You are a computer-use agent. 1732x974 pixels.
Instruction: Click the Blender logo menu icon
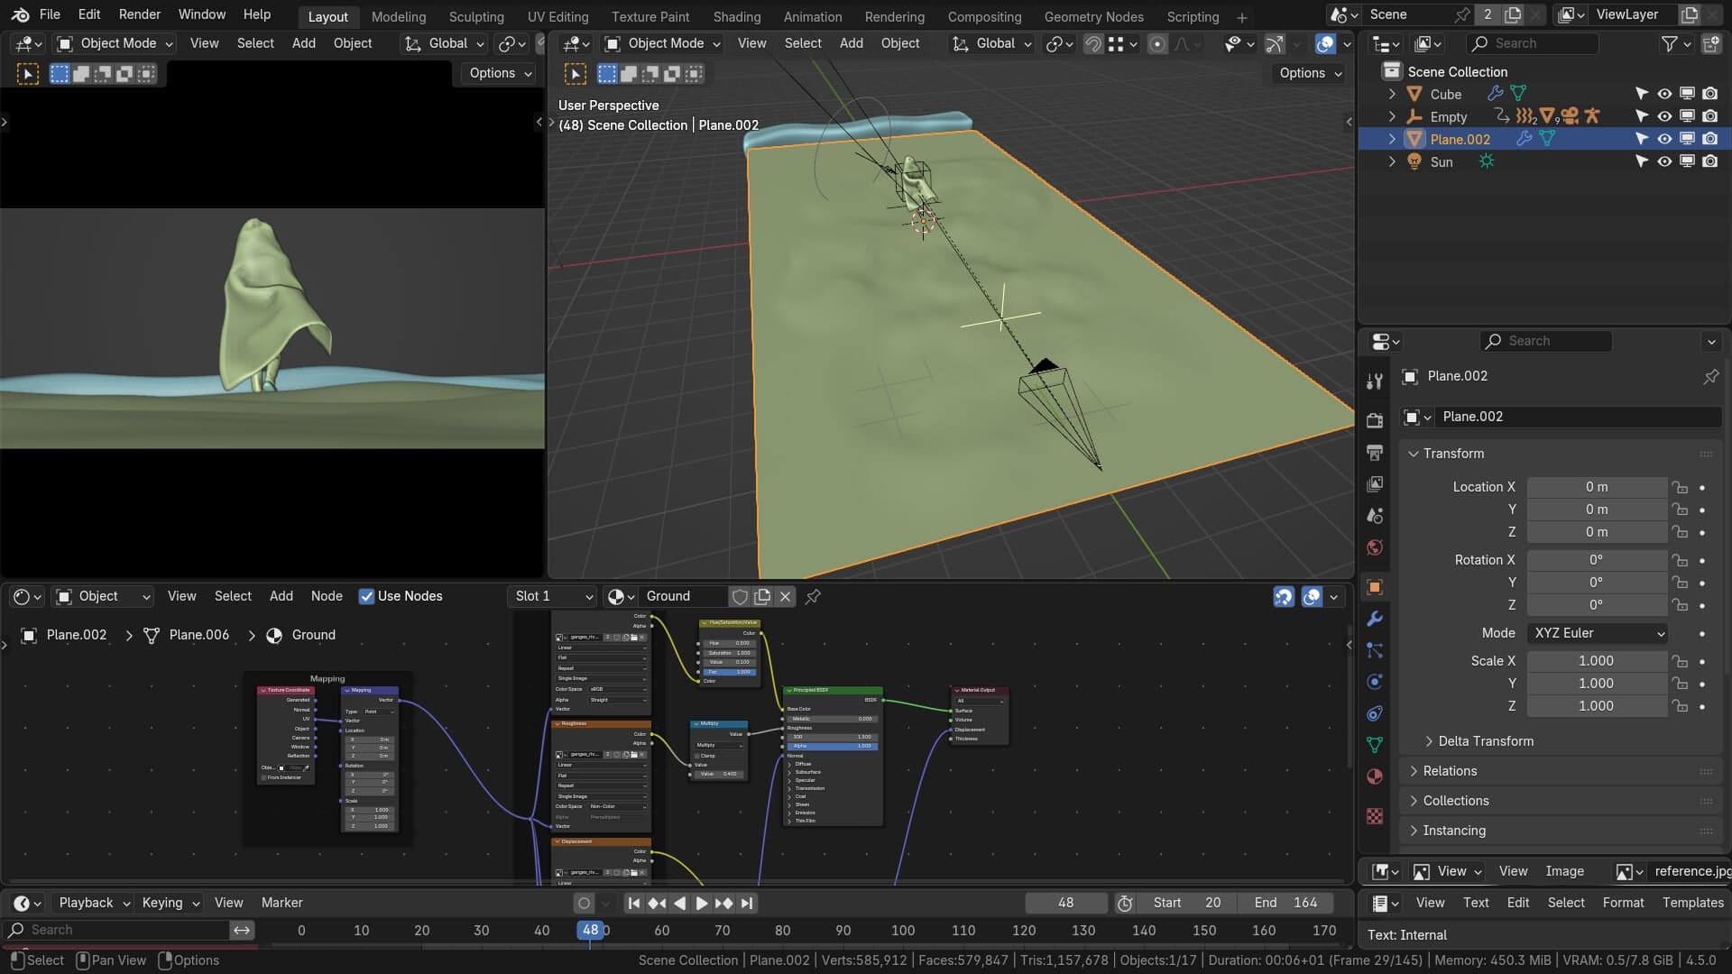(20, 14)
